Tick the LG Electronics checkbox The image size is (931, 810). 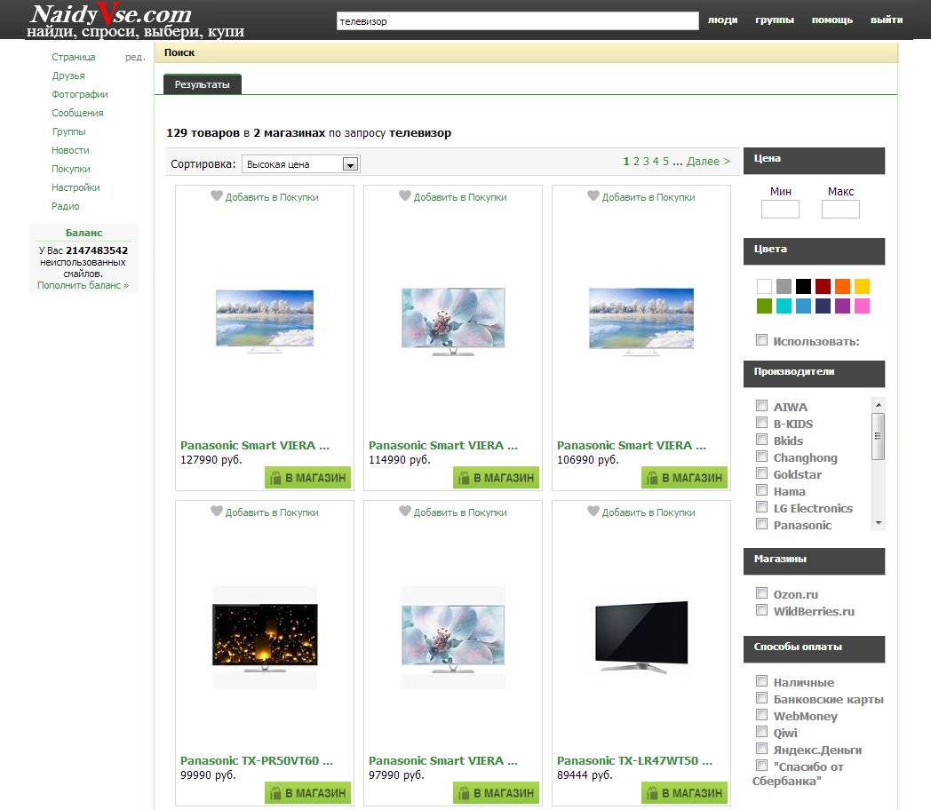[761, 507]
